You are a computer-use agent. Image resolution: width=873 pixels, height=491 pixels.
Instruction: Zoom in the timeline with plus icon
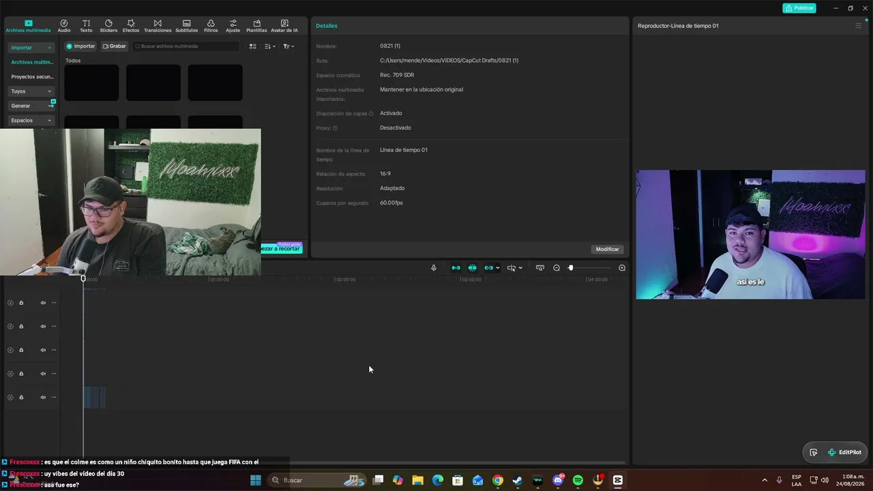pyautogui.click(x=622, y=268)
